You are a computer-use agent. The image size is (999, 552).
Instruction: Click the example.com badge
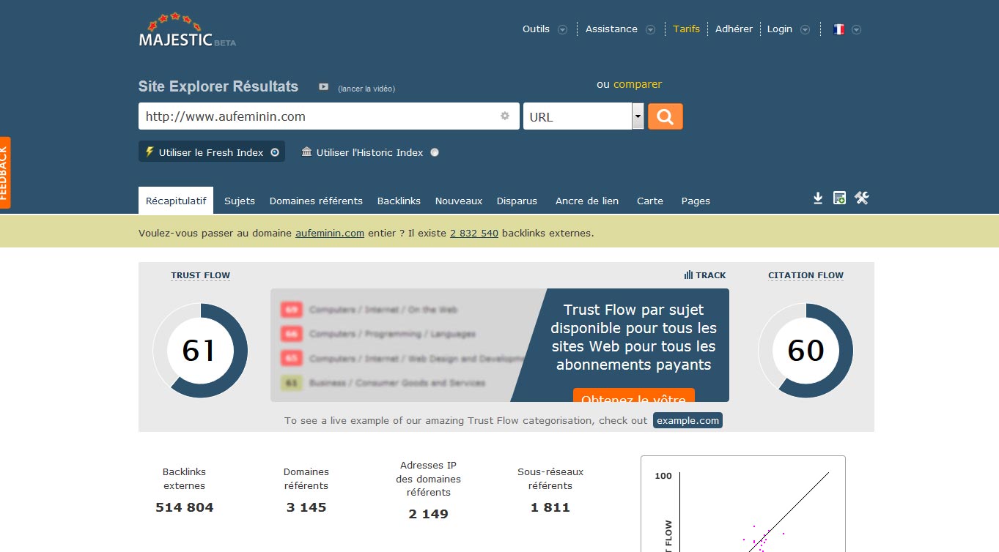point(687,420)
